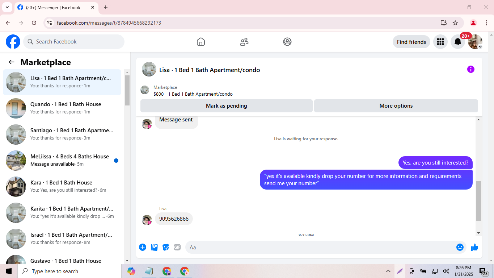This screenshot has height=278, width=494.
Task: Open the Groups icon in top navigation
Action: click(287, 42)
